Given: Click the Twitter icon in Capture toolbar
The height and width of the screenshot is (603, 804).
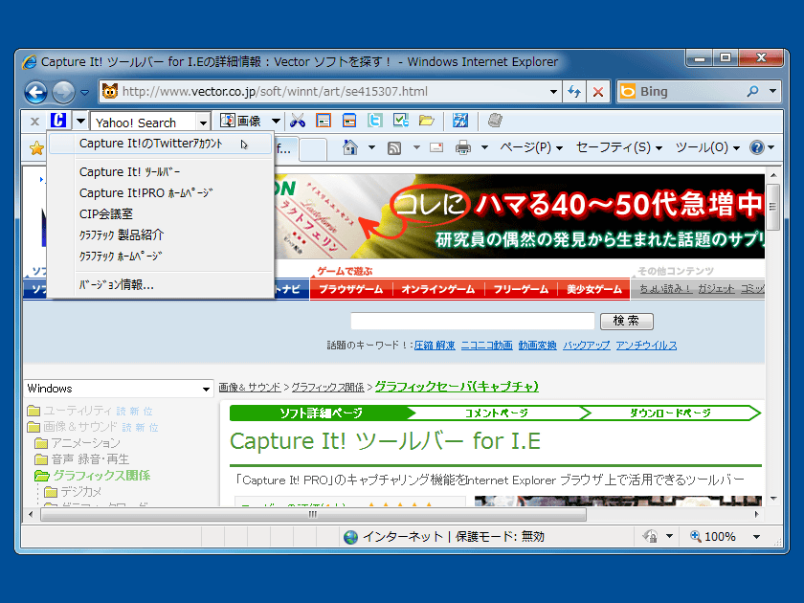Looking at the screenshot, I should (375, 121).
